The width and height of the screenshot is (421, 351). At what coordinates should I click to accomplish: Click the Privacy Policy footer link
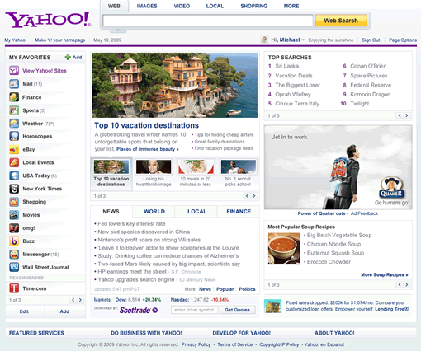pos(196,344)
